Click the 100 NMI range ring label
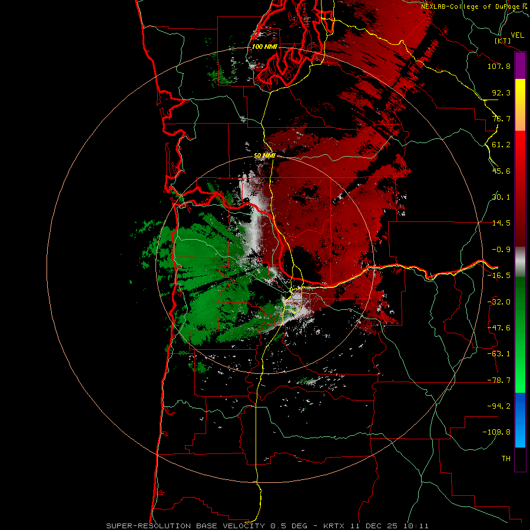 click(264, 47)
